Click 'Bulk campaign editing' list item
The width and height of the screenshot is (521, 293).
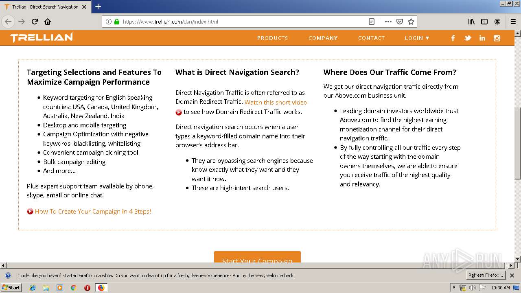coord(74,162)
